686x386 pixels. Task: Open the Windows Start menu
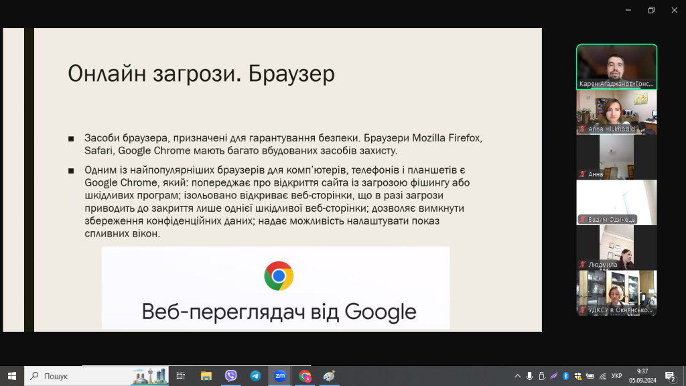[x=11, y=376]
